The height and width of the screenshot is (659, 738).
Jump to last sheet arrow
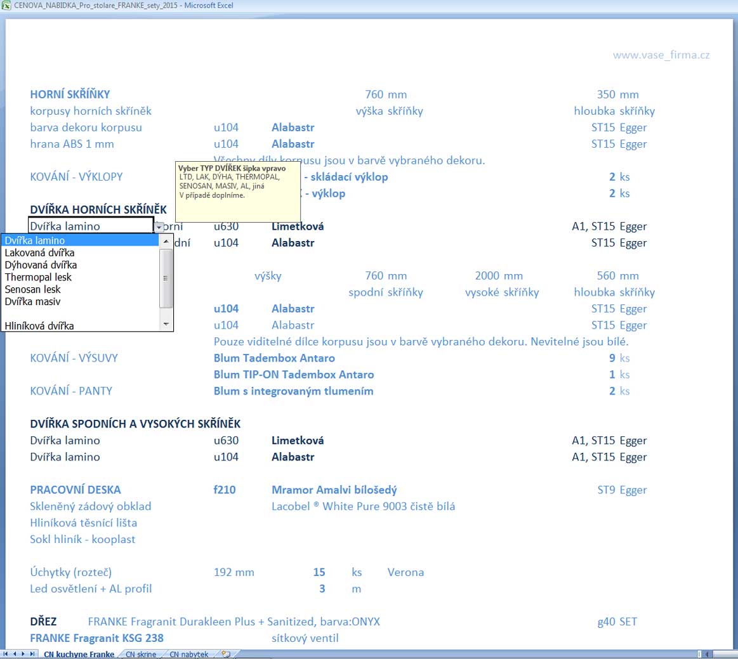click(x=32, y=654)
